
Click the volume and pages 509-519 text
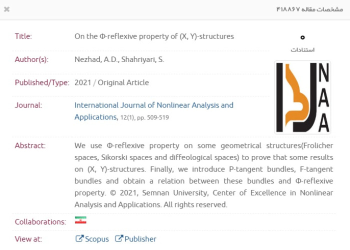pos(144,117)
